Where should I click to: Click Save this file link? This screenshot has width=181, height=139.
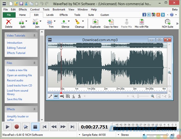[x=14, y=99]
